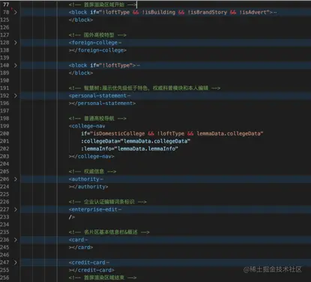
Task: Click line number 256 in the gutter
Action: pos(4,277)
